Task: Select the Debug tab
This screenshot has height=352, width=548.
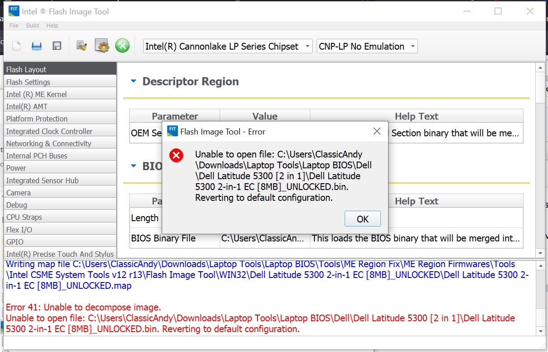Action: pyautogui.click(x=60, y=205)
